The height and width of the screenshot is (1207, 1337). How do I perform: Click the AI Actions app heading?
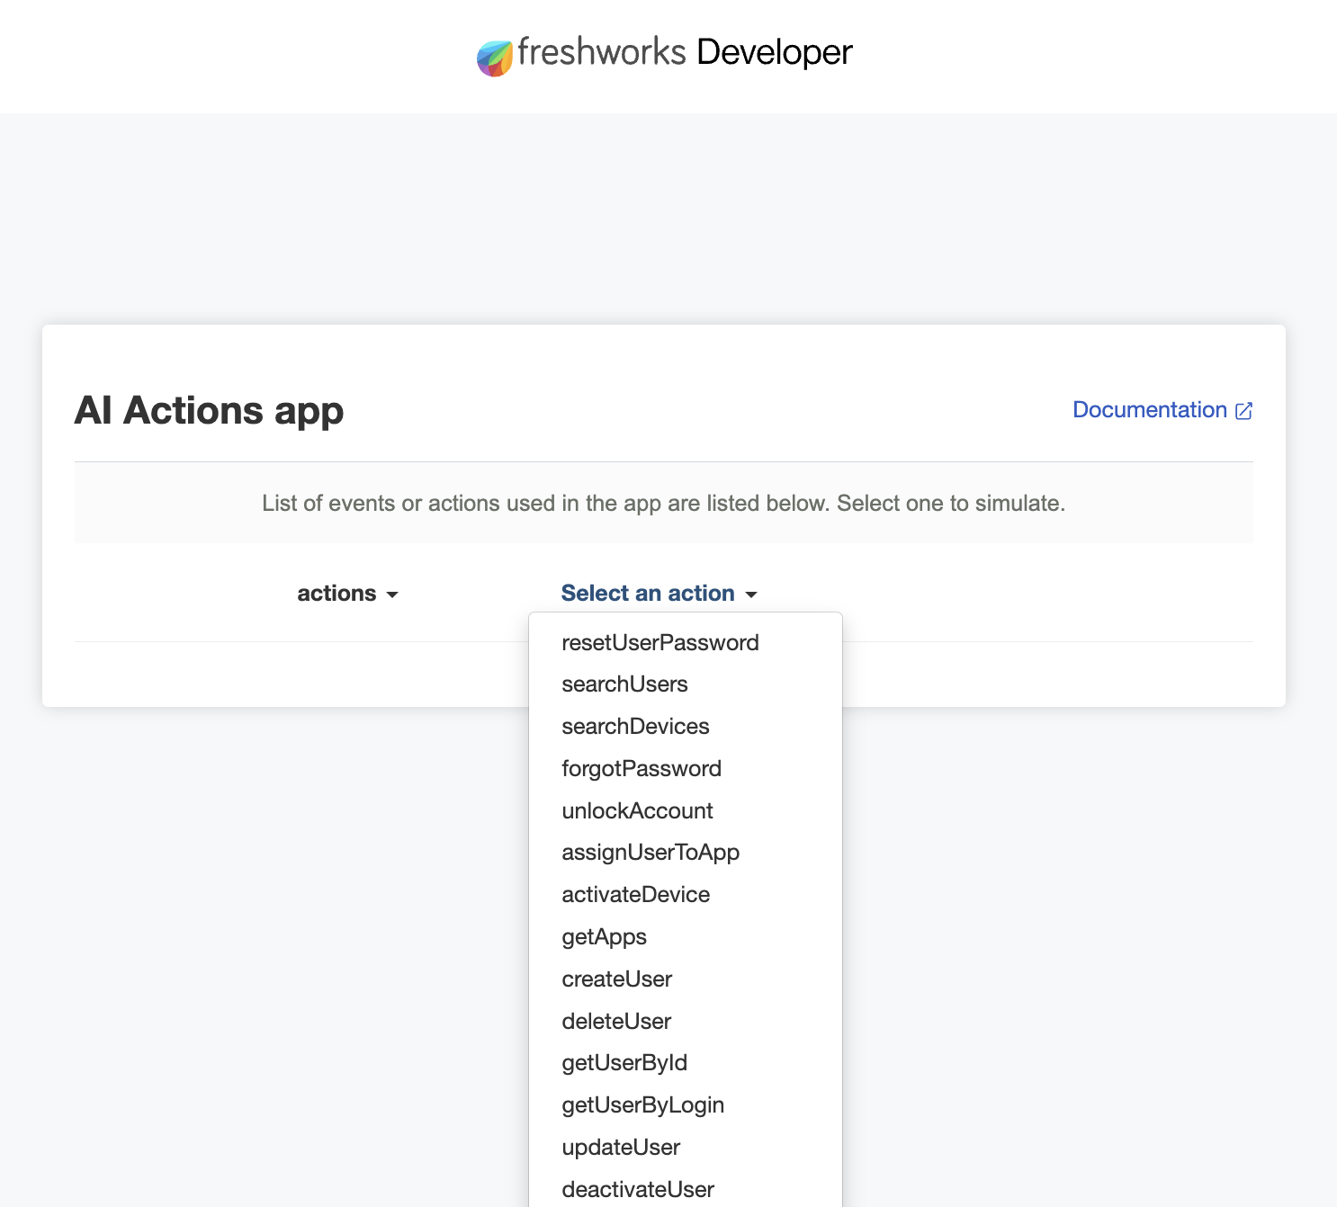209,411
